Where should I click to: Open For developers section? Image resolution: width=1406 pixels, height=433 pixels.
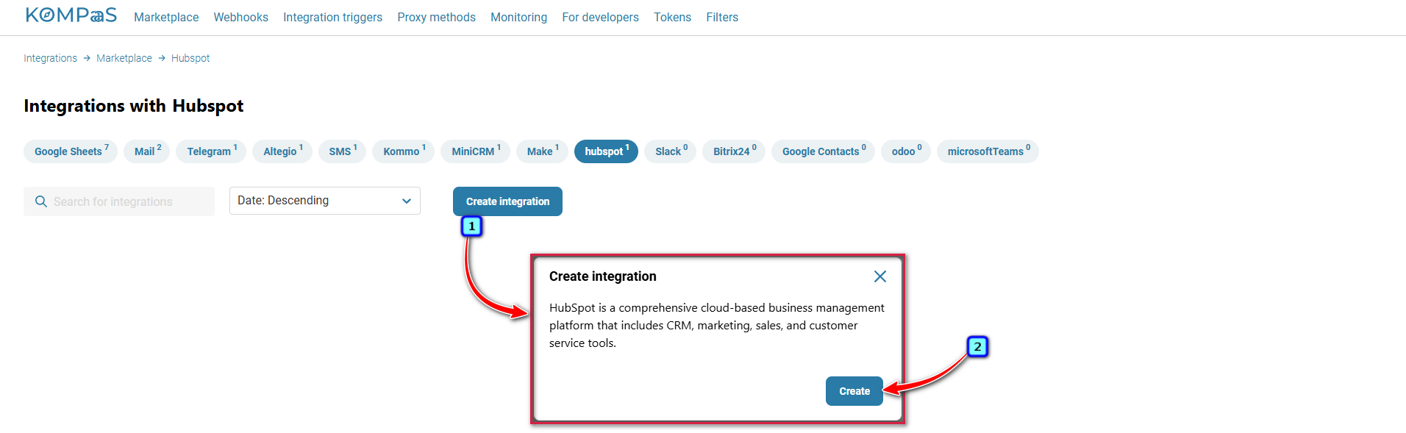coord(600,17)
